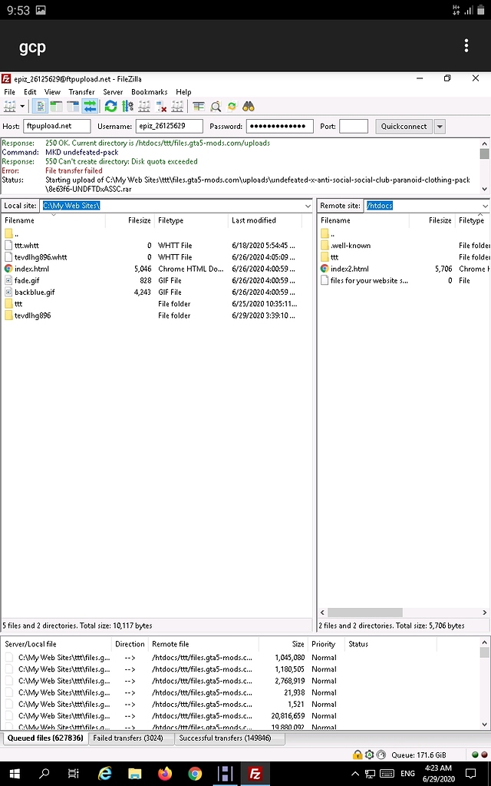Disconnect from the server via toolbar
The image size is (491, 786).
(161, 107)
